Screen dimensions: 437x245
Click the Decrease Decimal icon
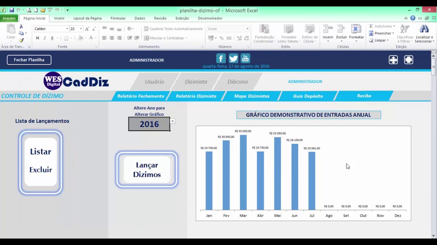[x=247, y=38]
